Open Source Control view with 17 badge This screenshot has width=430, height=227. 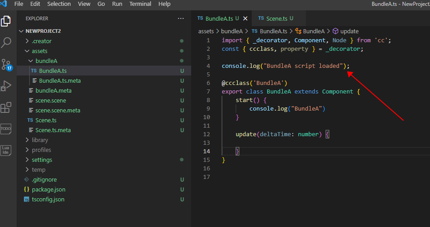pyautogui.click(x=6, y=64)
